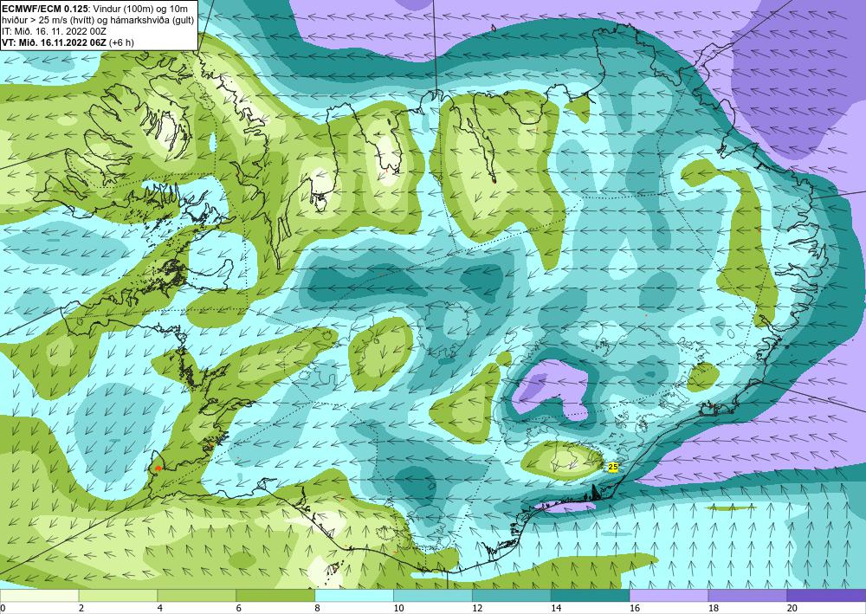This screenshot has width=866, height=614.
Task: Pick the 12–14 m/s teal swatch
Action: [512, 596]
